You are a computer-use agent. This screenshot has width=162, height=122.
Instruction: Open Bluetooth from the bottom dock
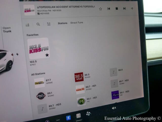coord(68,118)
